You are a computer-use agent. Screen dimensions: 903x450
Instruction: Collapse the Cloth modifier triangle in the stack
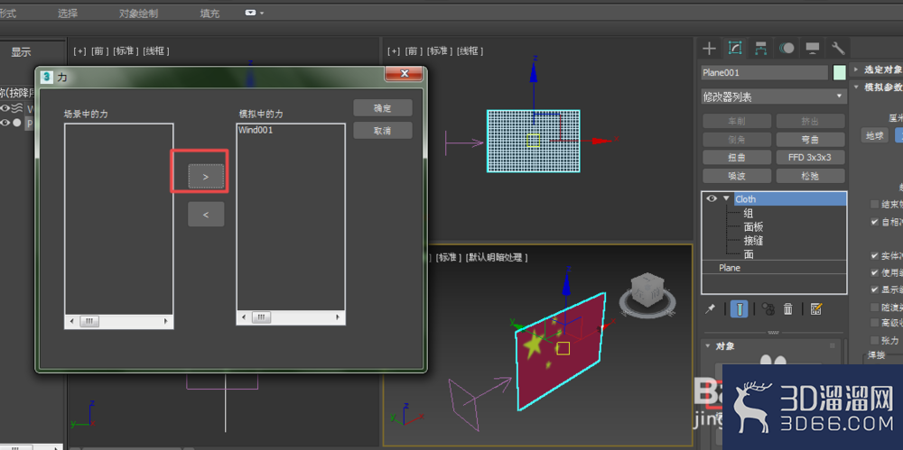[x=726, y=198]
